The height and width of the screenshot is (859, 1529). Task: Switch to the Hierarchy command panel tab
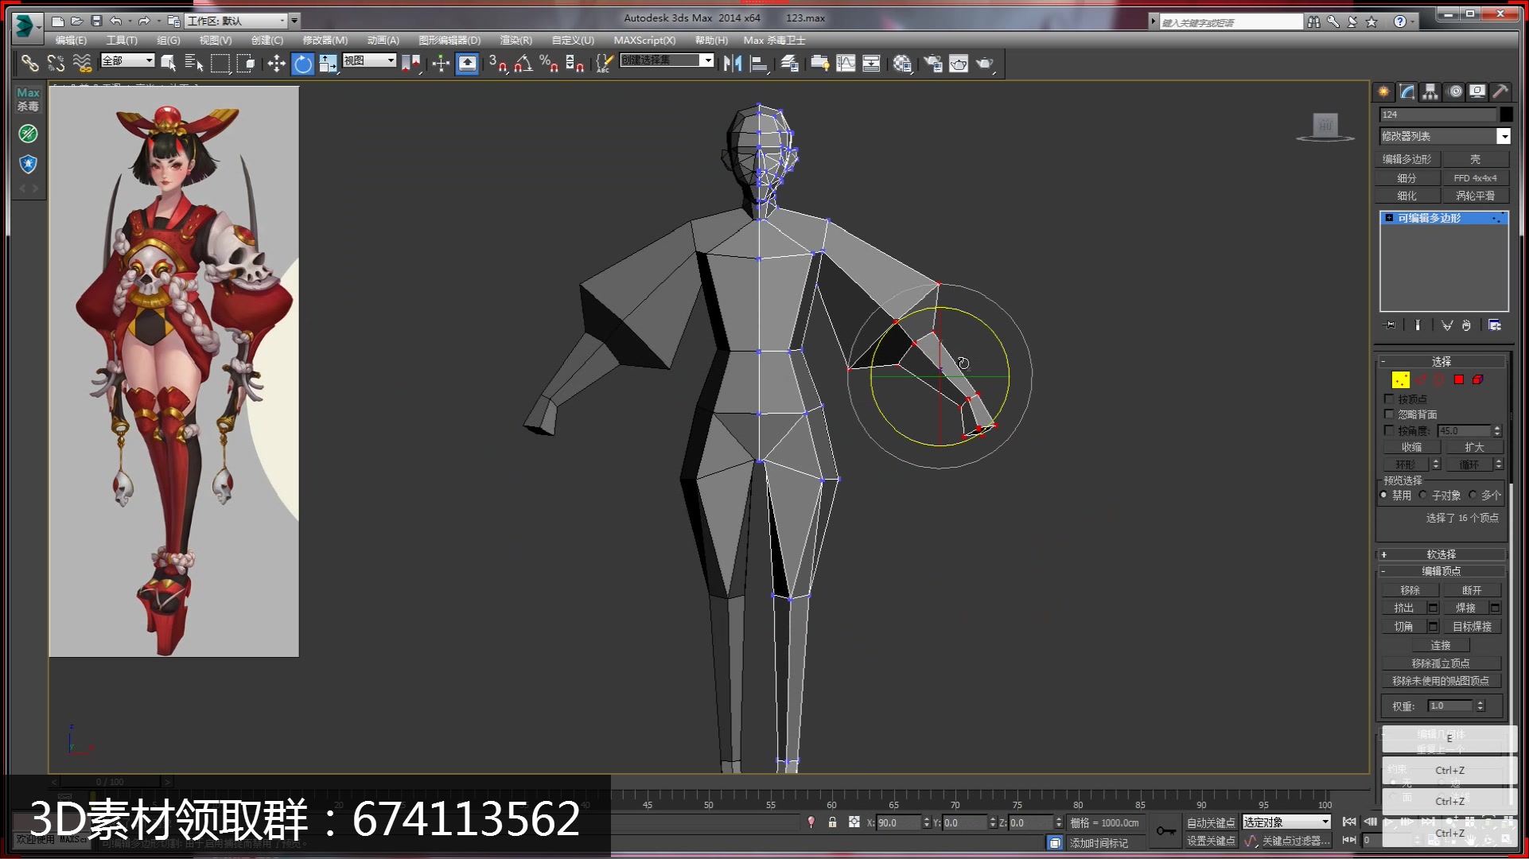click(x=1430, y=91)
